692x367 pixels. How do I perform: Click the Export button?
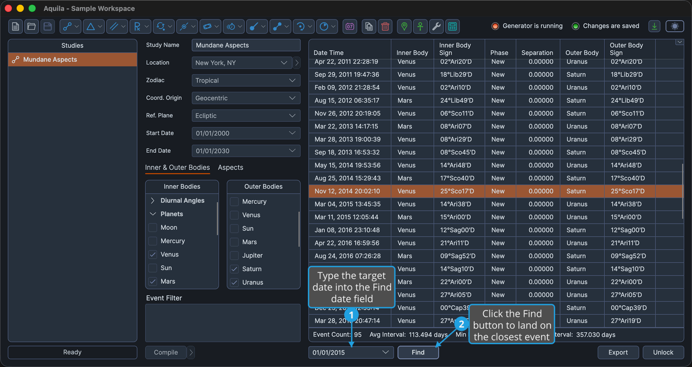(618, 352)
